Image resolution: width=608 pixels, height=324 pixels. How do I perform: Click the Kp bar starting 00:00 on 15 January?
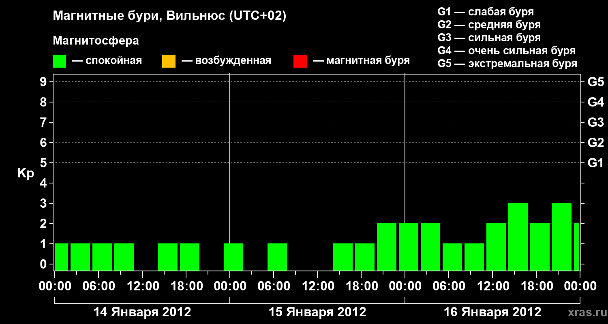233,257
